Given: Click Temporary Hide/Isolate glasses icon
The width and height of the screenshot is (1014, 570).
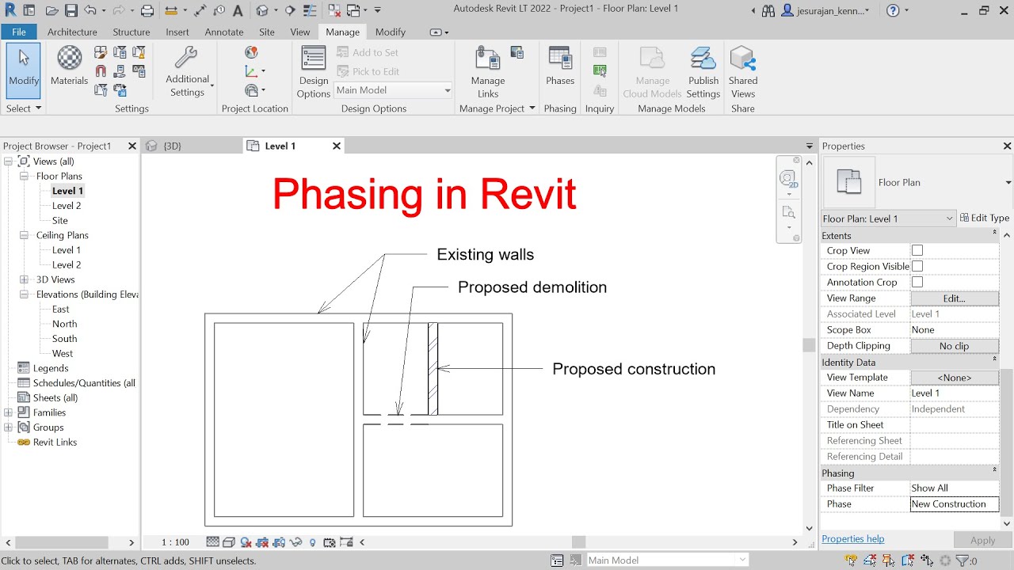Looking at the screenshot, I should [295, 542].
